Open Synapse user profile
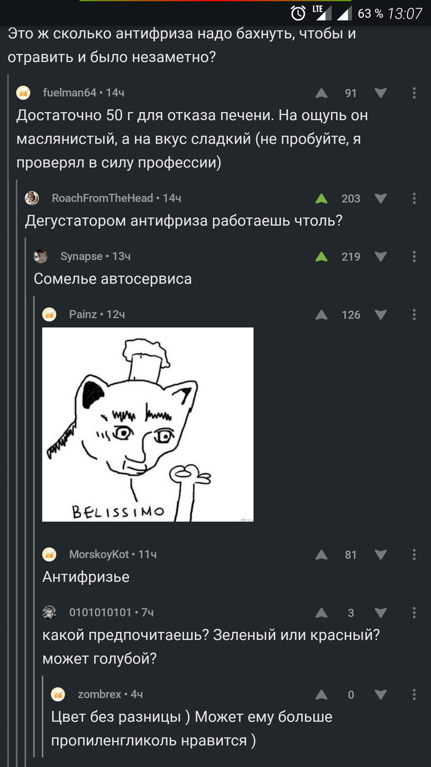Screen dimensions: 431x767 point(81,256)
